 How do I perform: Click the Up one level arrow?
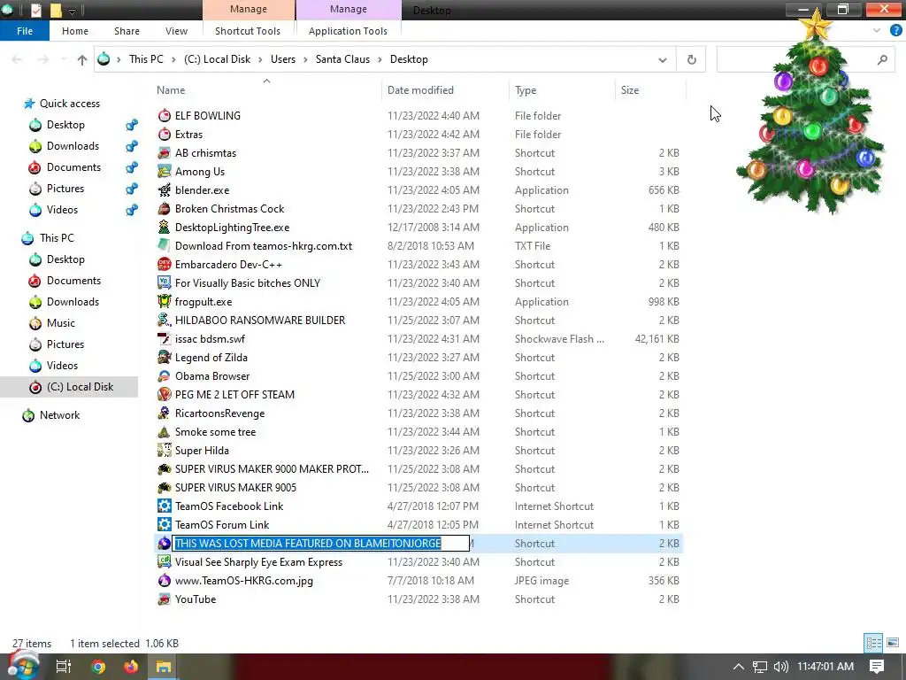pyautogui.click(x=82, y=59)
